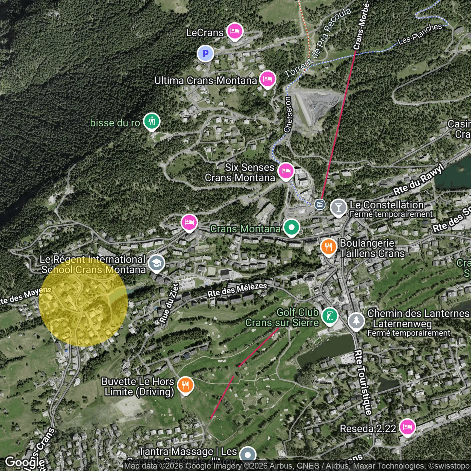Select the "Rte Touristique" road label
The width and height of the screenshot is (471, 471).
pyautogui.click(x=363, y=383)
